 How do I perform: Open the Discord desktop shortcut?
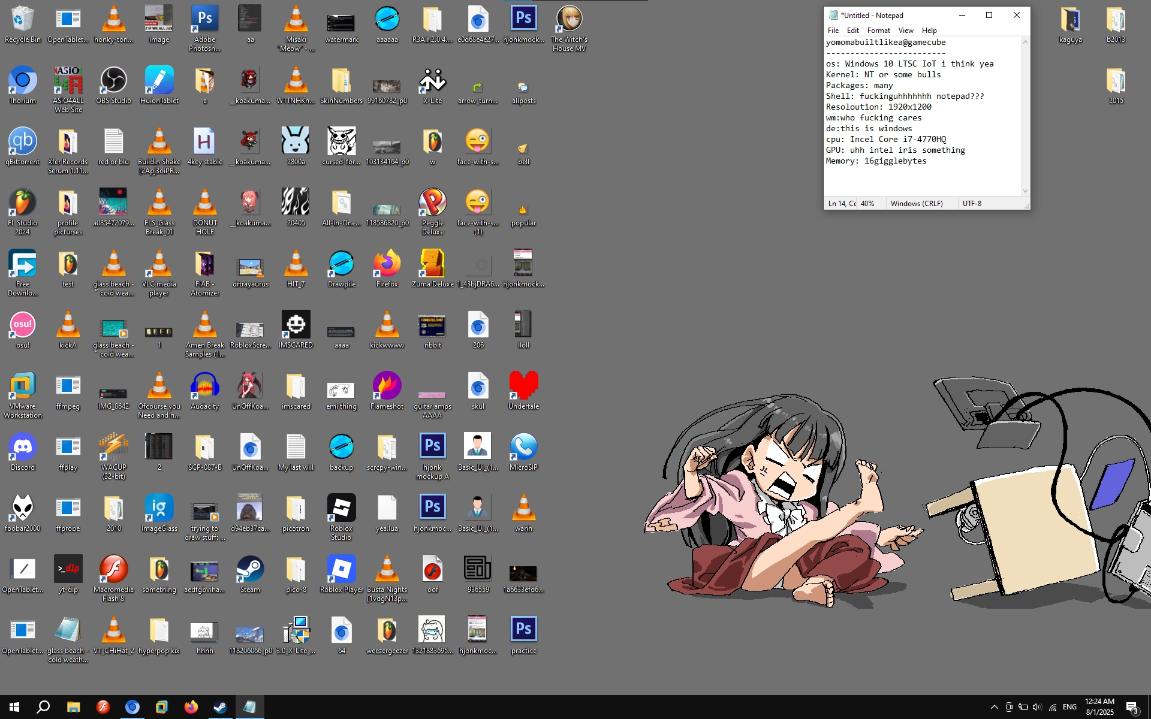22,452
